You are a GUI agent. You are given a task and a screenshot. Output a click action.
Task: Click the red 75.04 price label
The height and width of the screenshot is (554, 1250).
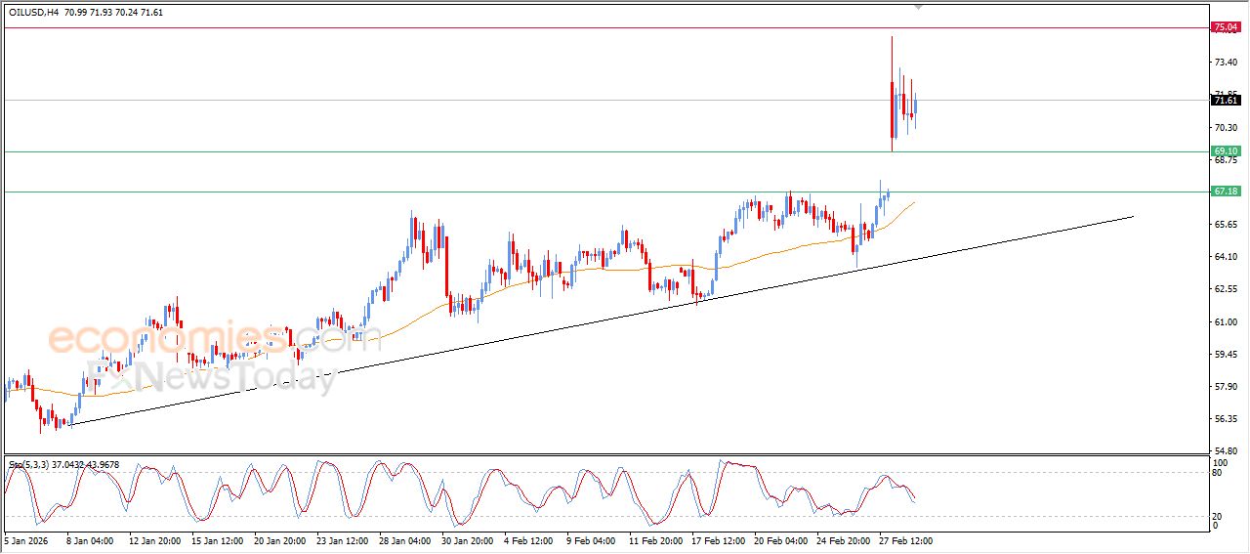(x=1225, y=27)
